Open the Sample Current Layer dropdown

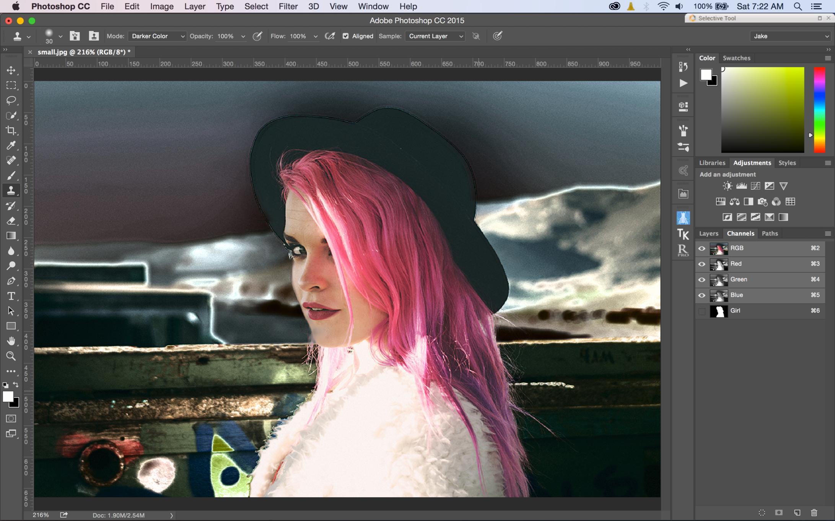click(x=435, y=36)
